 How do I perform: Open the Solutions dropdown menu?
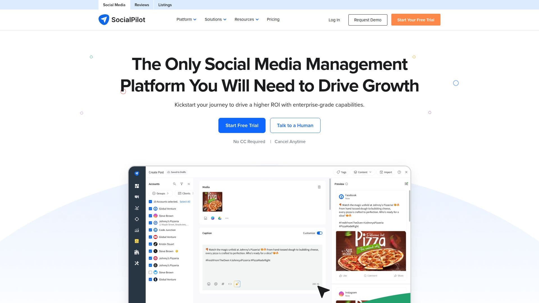click(x=215, y=19)
